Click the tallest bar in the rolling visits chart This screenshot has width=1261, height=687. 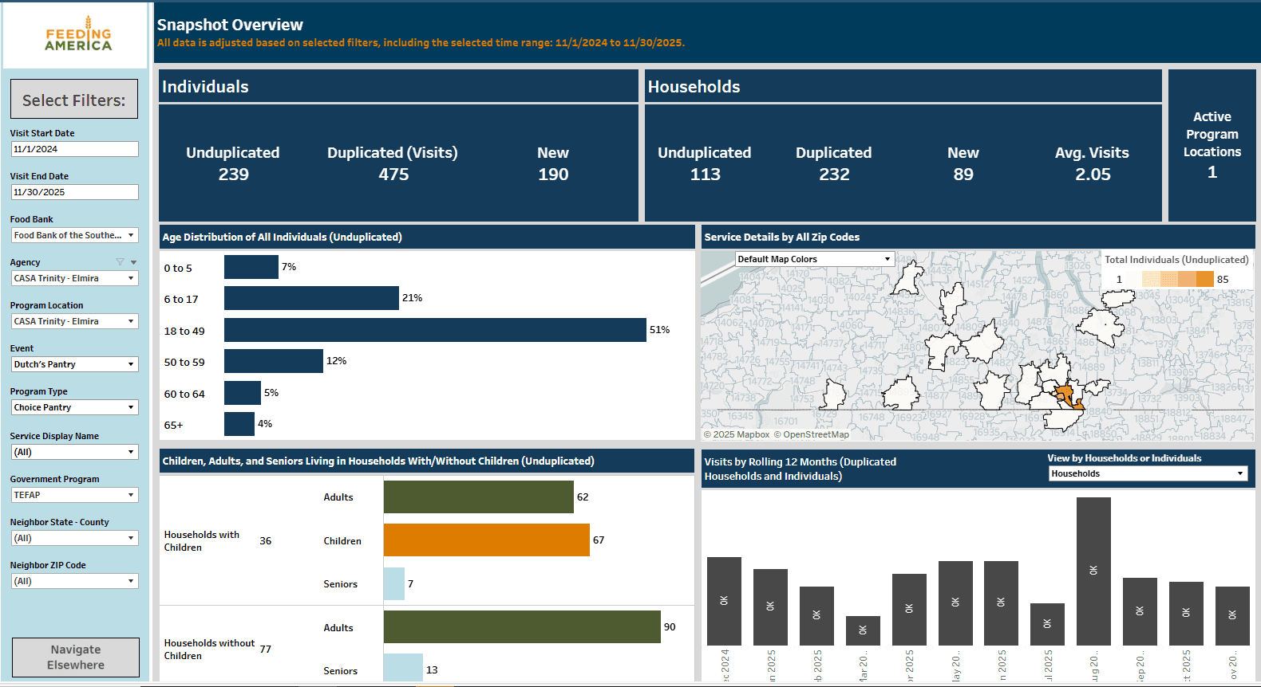[1093, 571]
